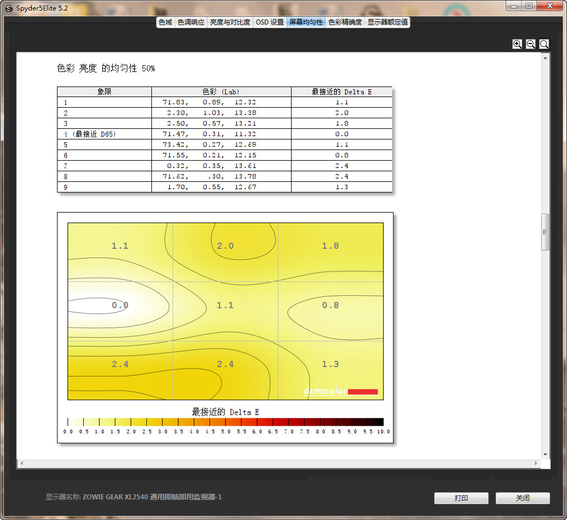Click the zoom in magnifier icon

(517, 45)
